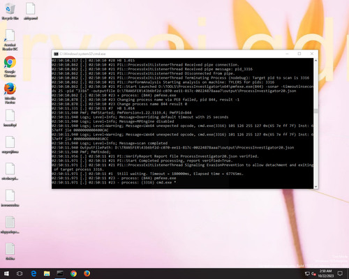
Task: Click the 'Received pipe connection.' console line
Action: tap(145, 65)
